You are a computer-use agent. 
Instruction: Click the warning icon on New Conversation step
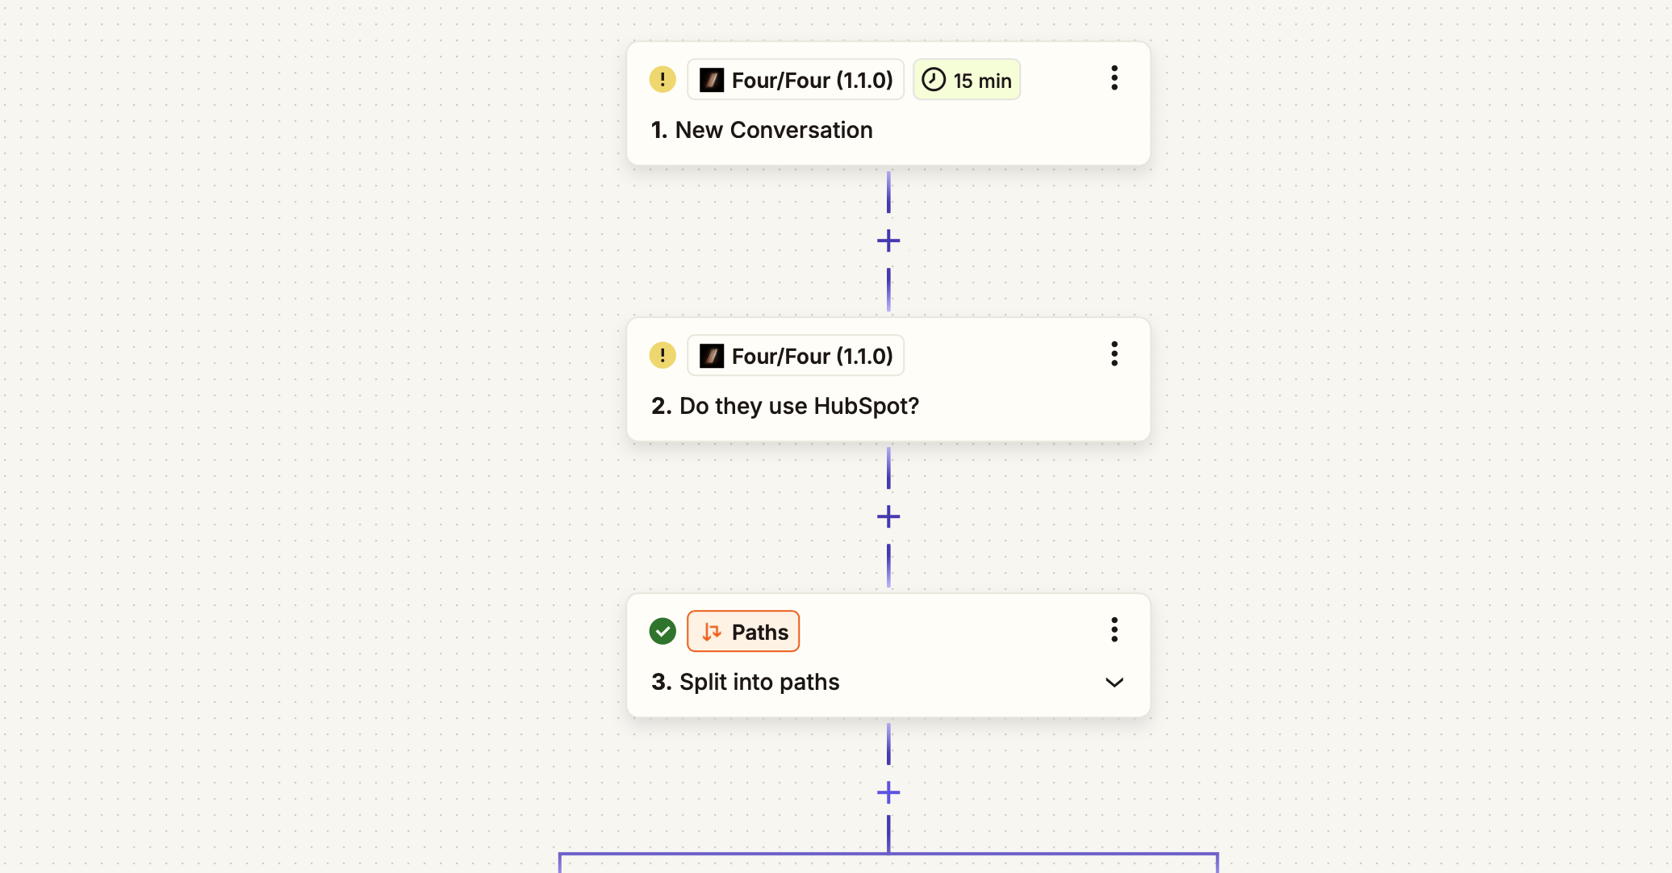pyautogui.click(x=663, y=79)
